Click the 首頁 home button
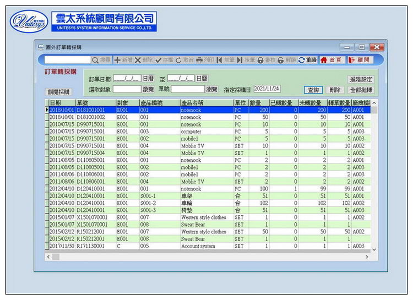 coord(331,59)
